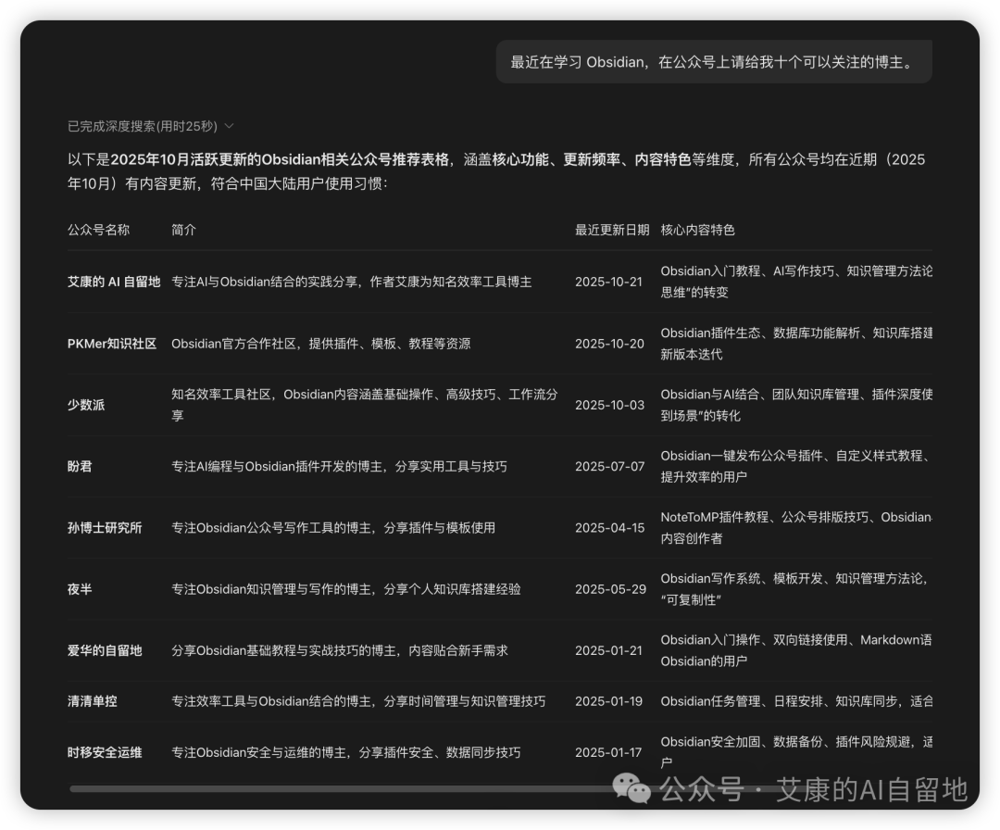
Task: Click the 时移安全运维 name cell
Action: (105, 752)
